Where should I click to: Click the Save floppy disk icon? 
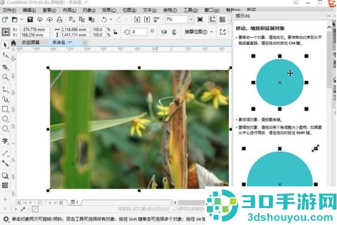(x=30, y=20)
